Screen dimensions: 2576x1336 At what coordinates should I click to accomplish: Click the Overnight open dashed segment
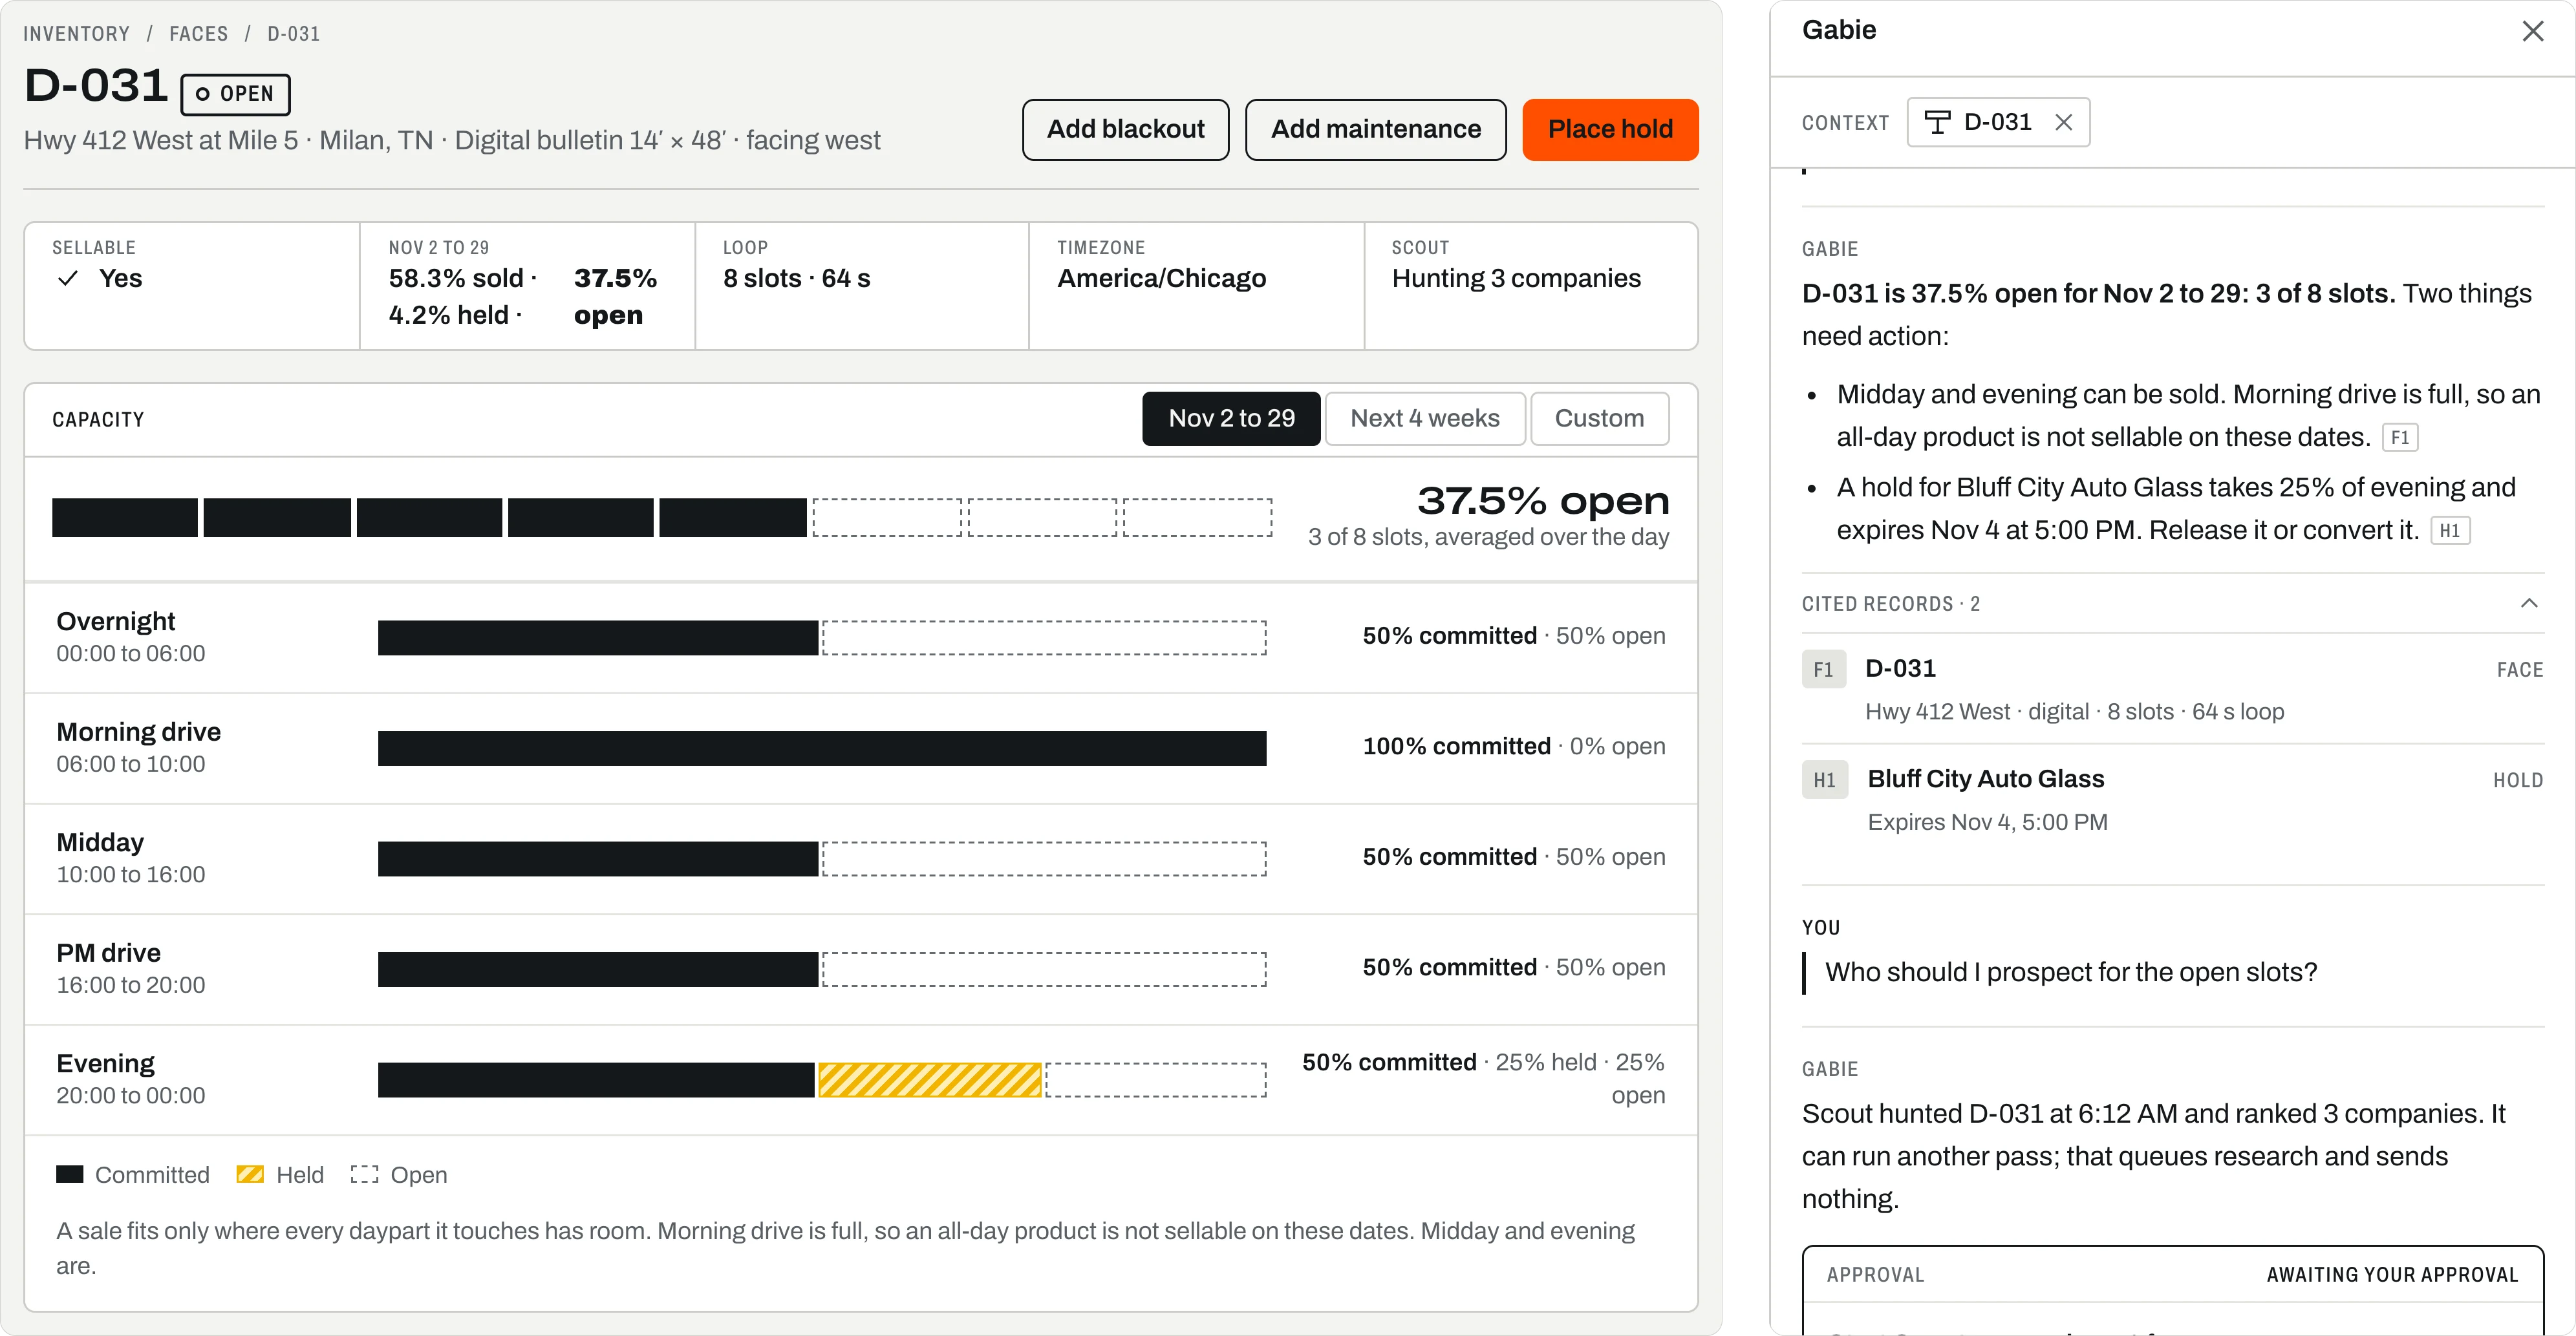tap(1043, 638)
